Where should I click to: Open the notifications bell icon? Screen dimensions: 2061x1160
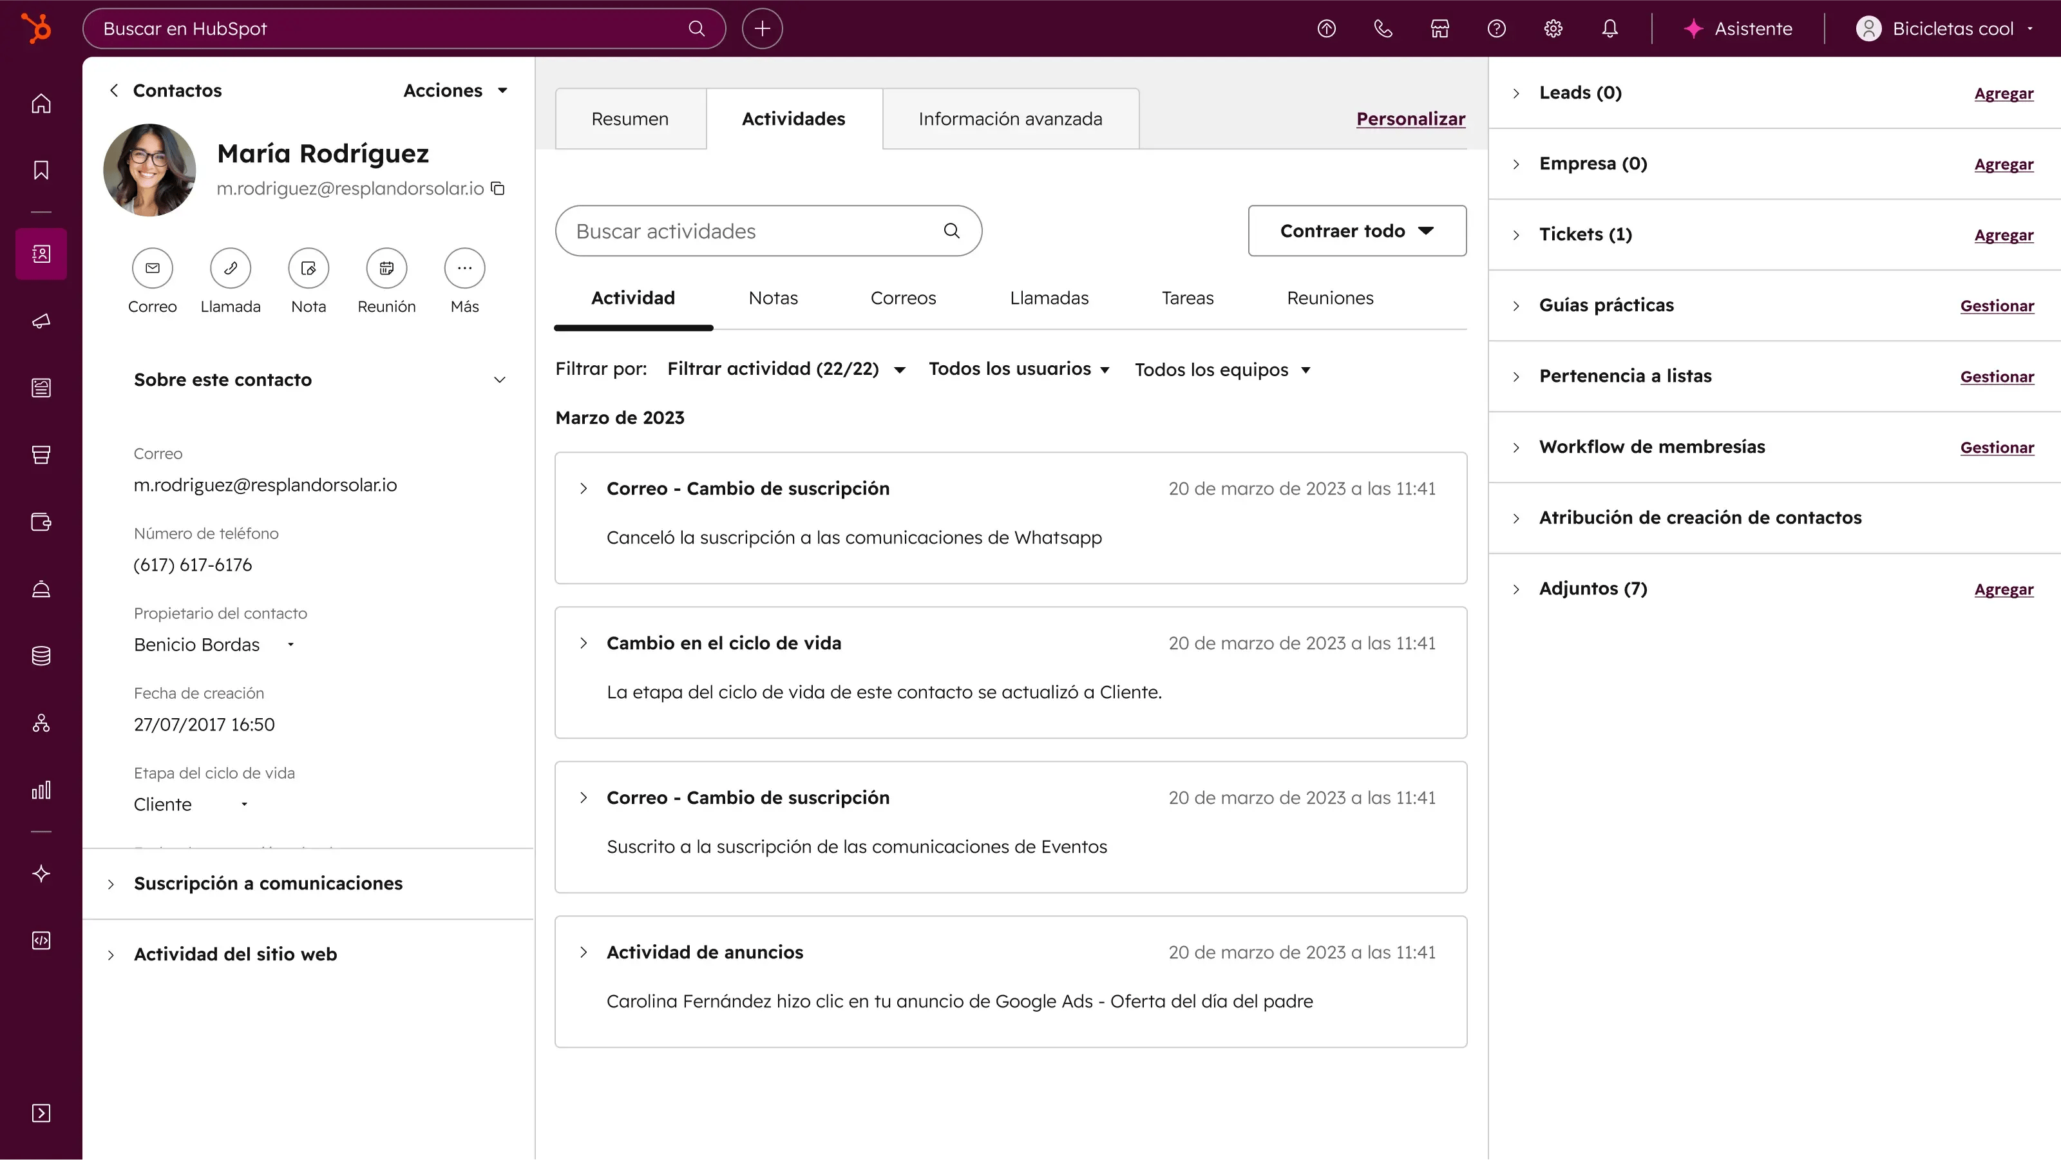click(x=1610, y=29)
